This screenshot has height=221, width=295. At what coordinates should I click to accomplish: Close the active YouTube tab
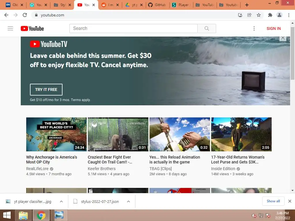tap(94, 5)
